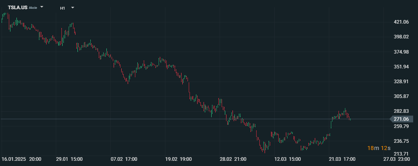Screen dimensions: 418x166
Task: Click the 213.71 price axis label
Action: (x=401, y=154)
